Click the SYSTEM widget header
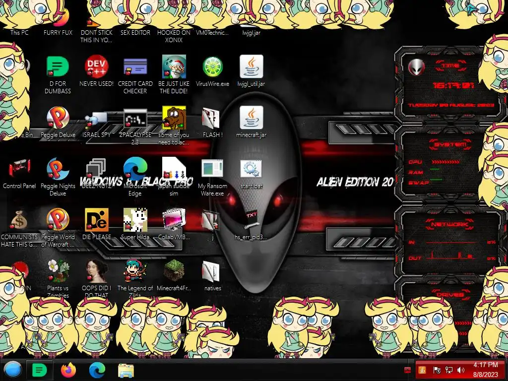This screenshot has width=508, height=381. 450,144
